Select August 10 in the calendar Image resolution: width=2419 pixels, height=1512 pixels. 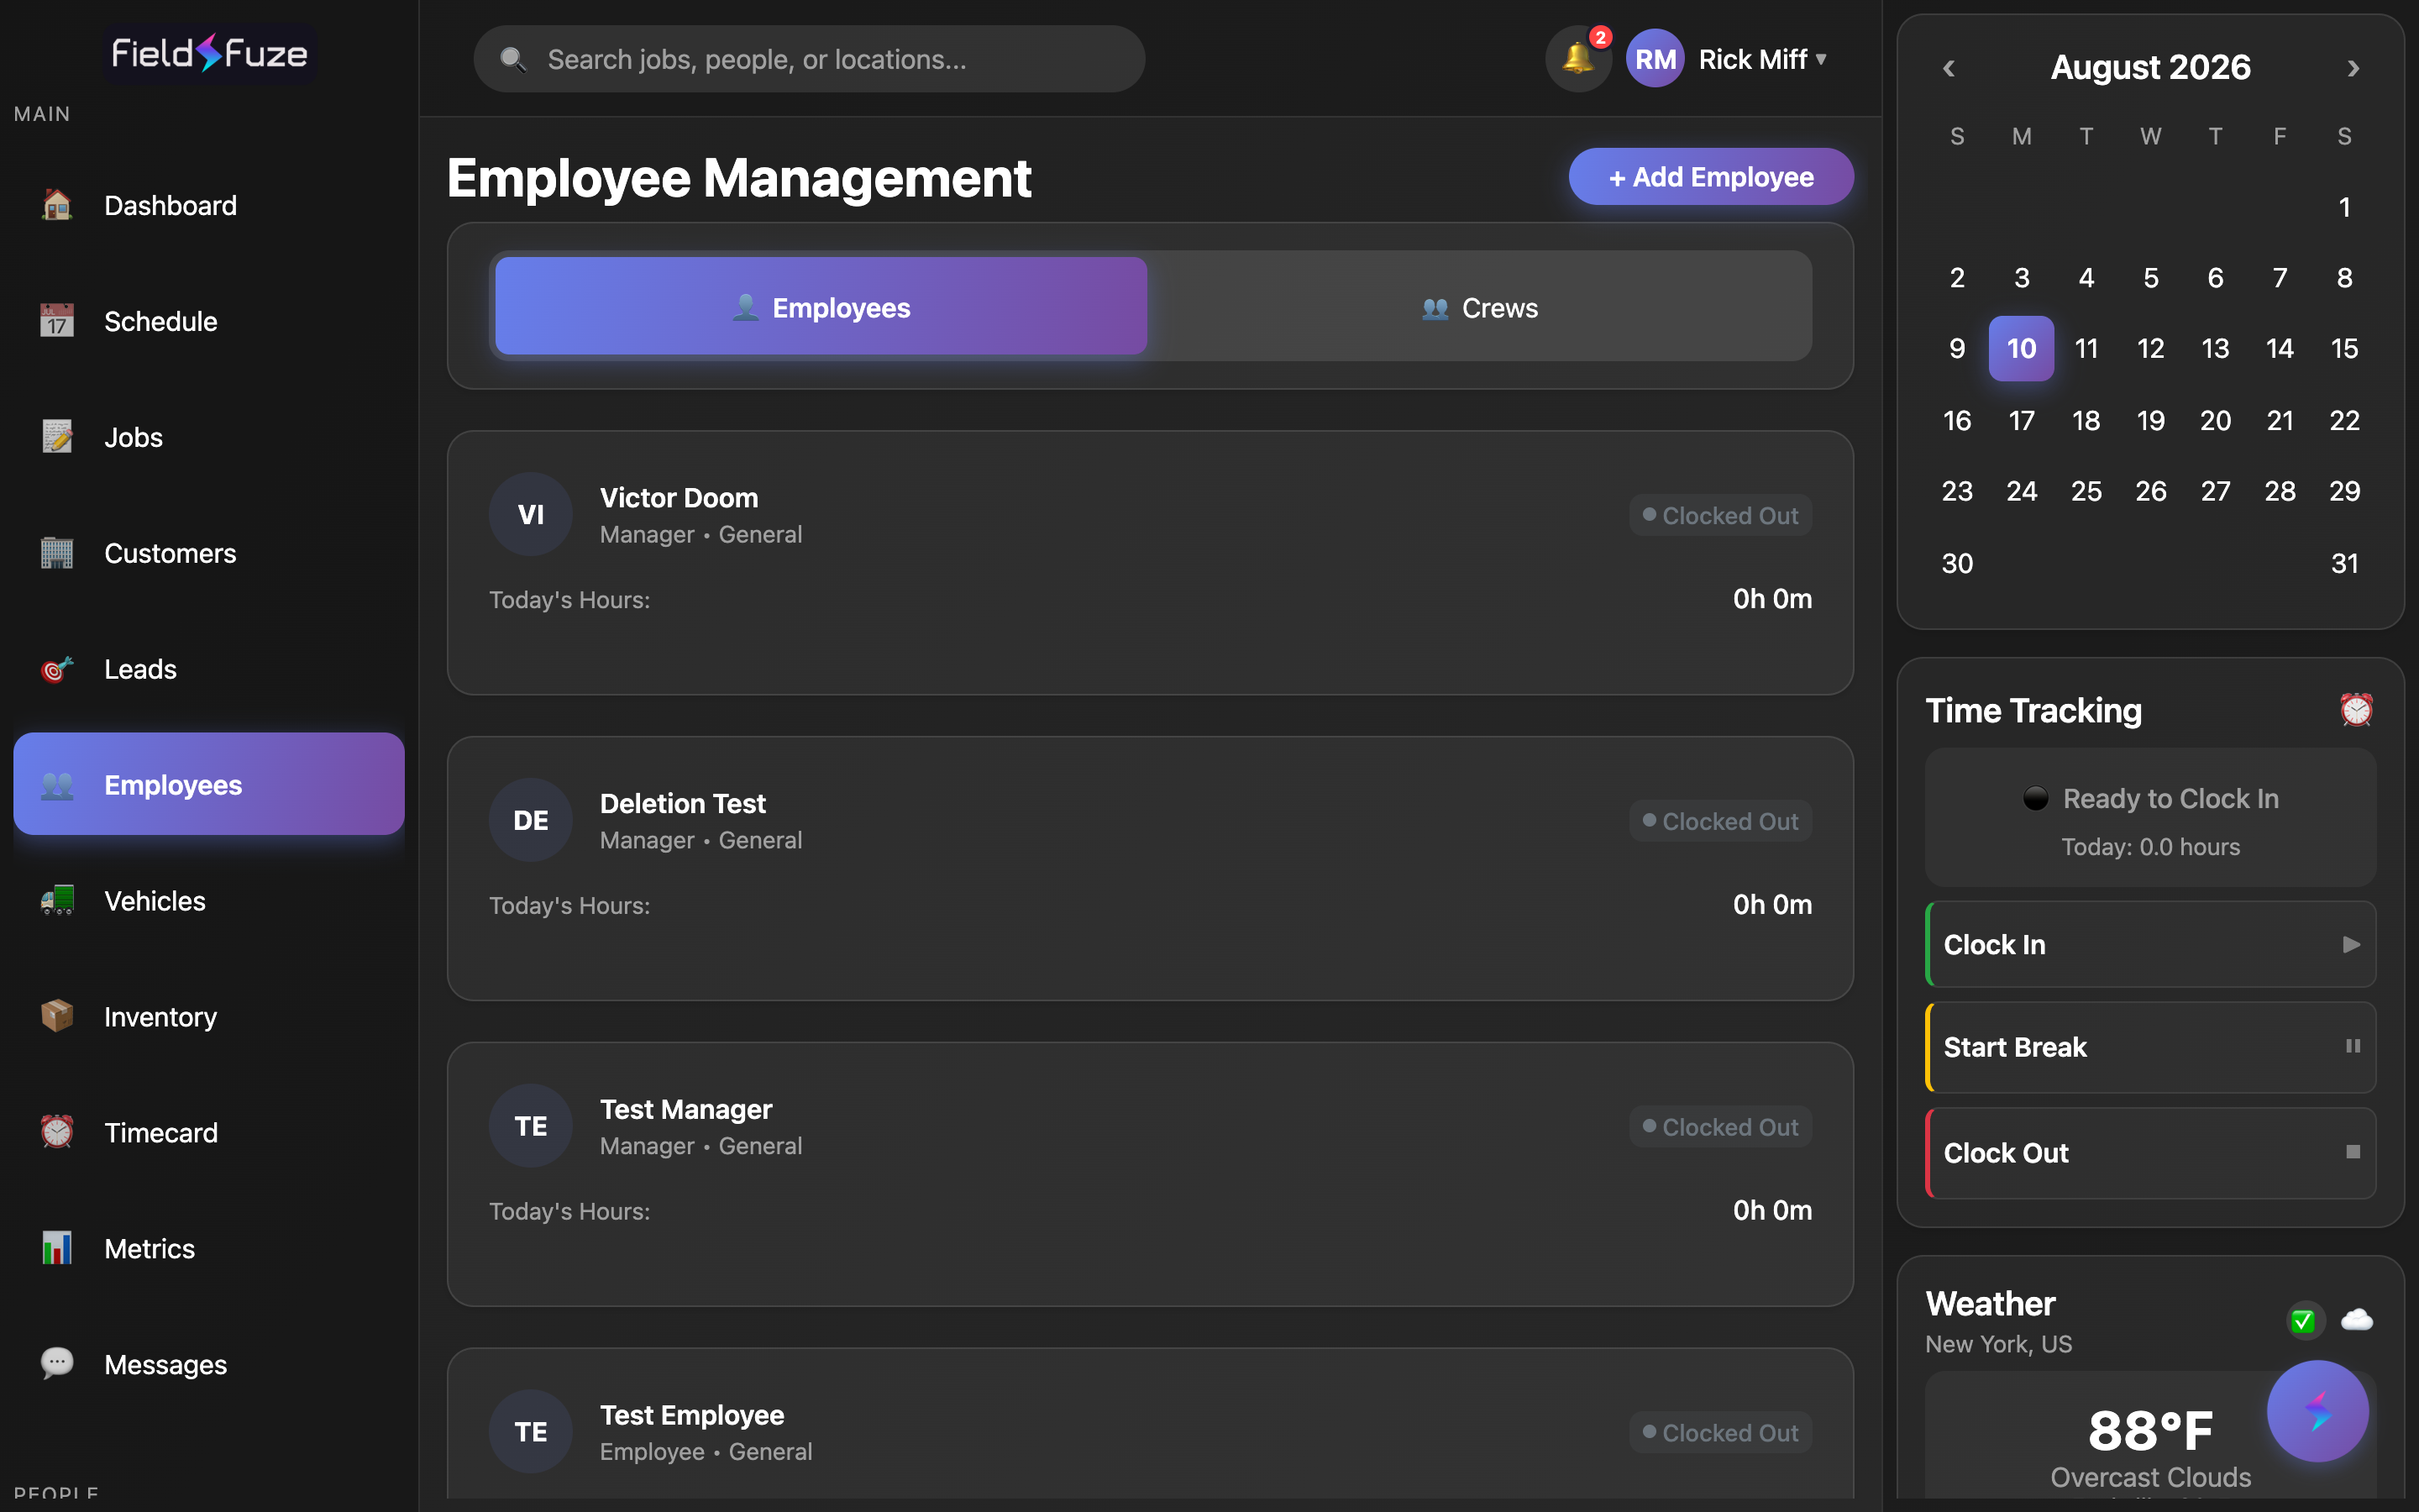click(x=2021, y=348)
